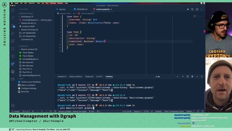Click the master branch indicator in status bar
Screen dimensions: 232x131
(x=16, y=111)
